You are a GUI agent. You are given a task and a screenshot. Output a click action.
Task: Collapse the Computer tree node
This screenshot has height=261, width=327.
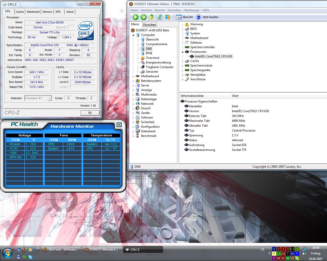coord(133,35)
